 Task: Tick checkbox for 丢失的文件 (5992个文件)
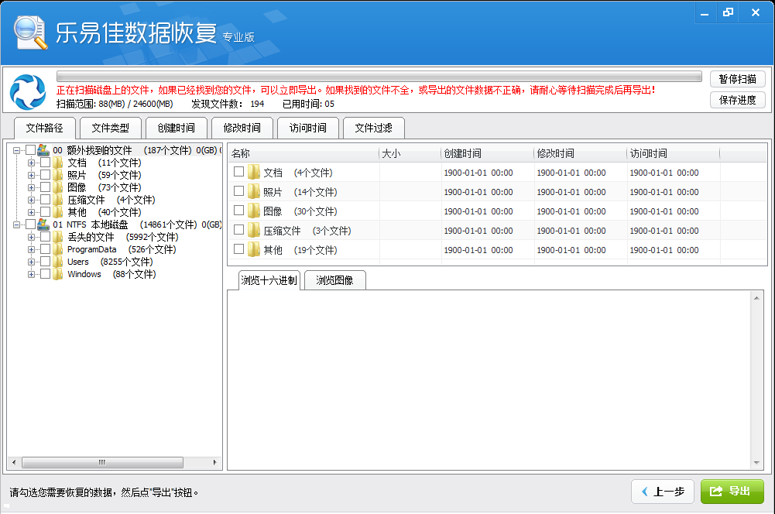click(x=45, y=237)
